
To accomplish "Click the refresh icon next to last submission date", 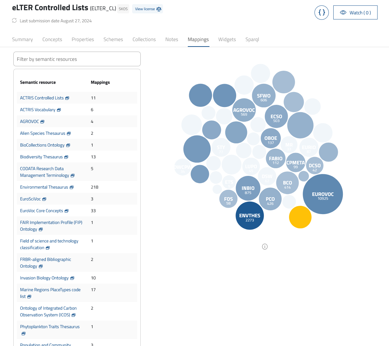I will [14, 20].
